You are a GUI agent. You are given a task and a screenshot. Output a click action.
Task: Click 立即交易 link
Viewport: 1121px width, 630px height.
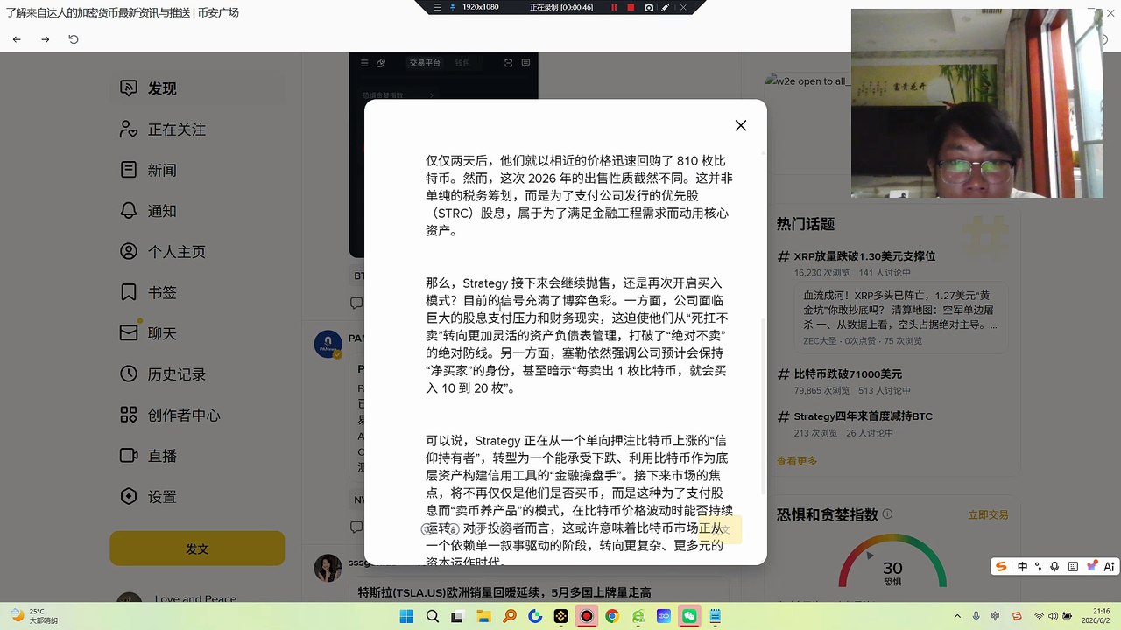pyautogui.click(x=988, y=515)
